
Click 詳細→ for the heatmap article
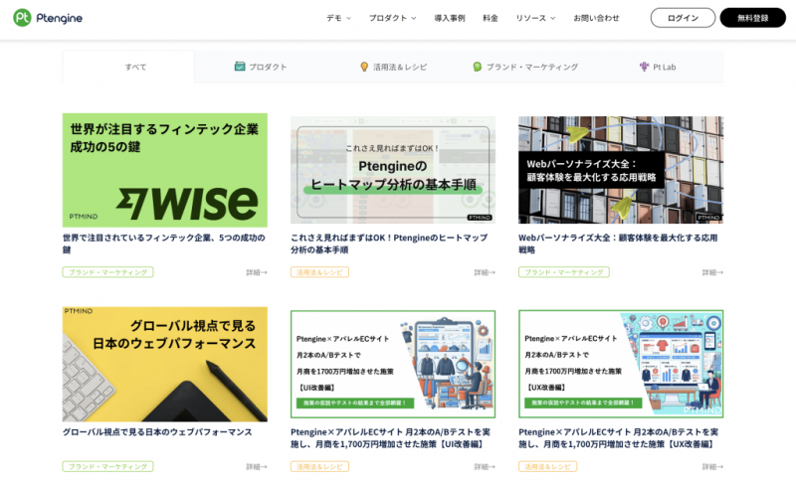coord(485,272)
